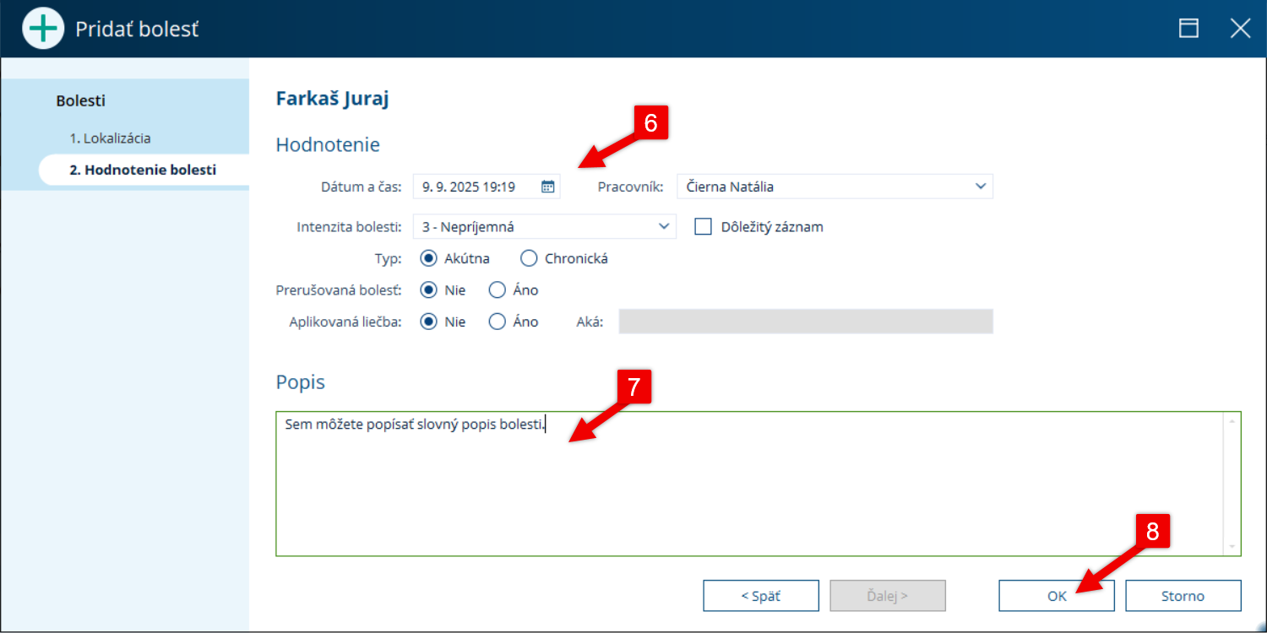The width and height of the screenshot is (1267, 633).
Task: Click the Popis scrollbar down arrow
Action: 1232,547
